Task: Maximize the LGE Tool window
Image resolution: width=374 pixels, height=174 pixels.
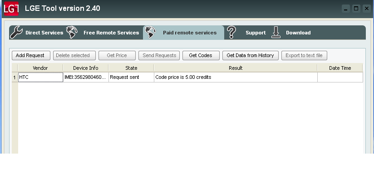Action: pos(356,9)
